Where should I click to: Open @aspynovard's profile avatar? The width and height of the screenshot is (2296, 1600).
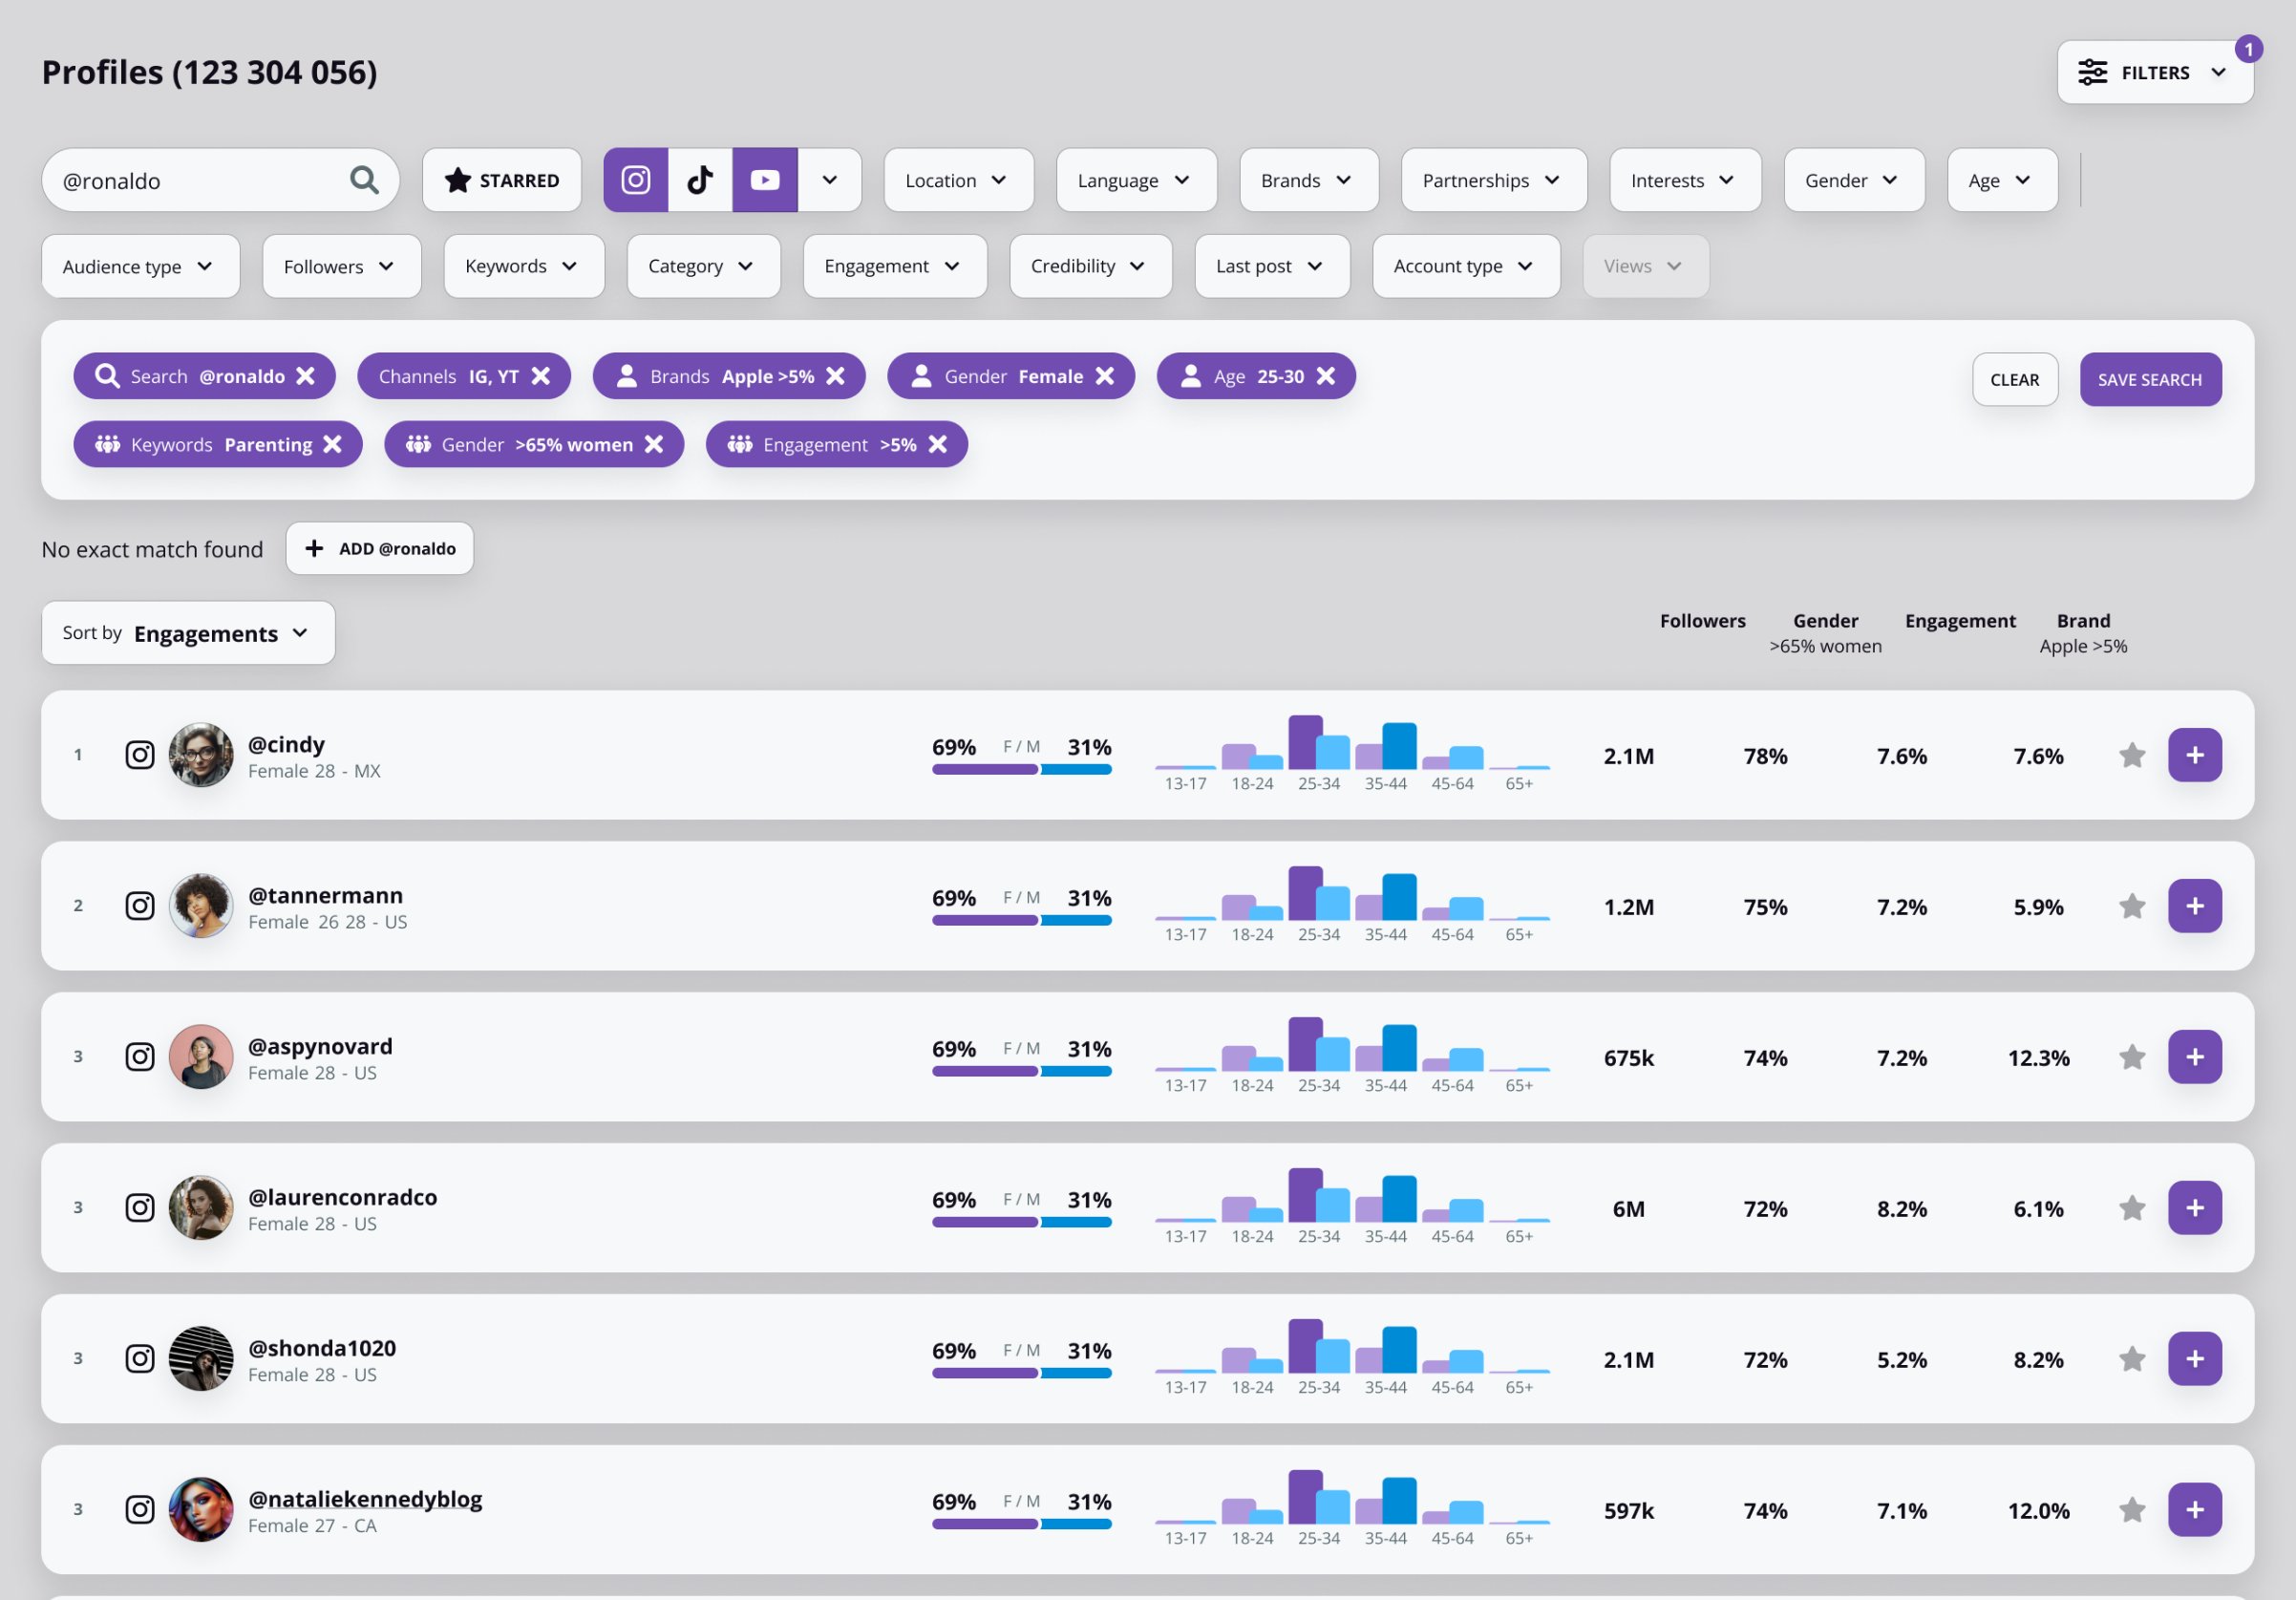[201, 1057]
